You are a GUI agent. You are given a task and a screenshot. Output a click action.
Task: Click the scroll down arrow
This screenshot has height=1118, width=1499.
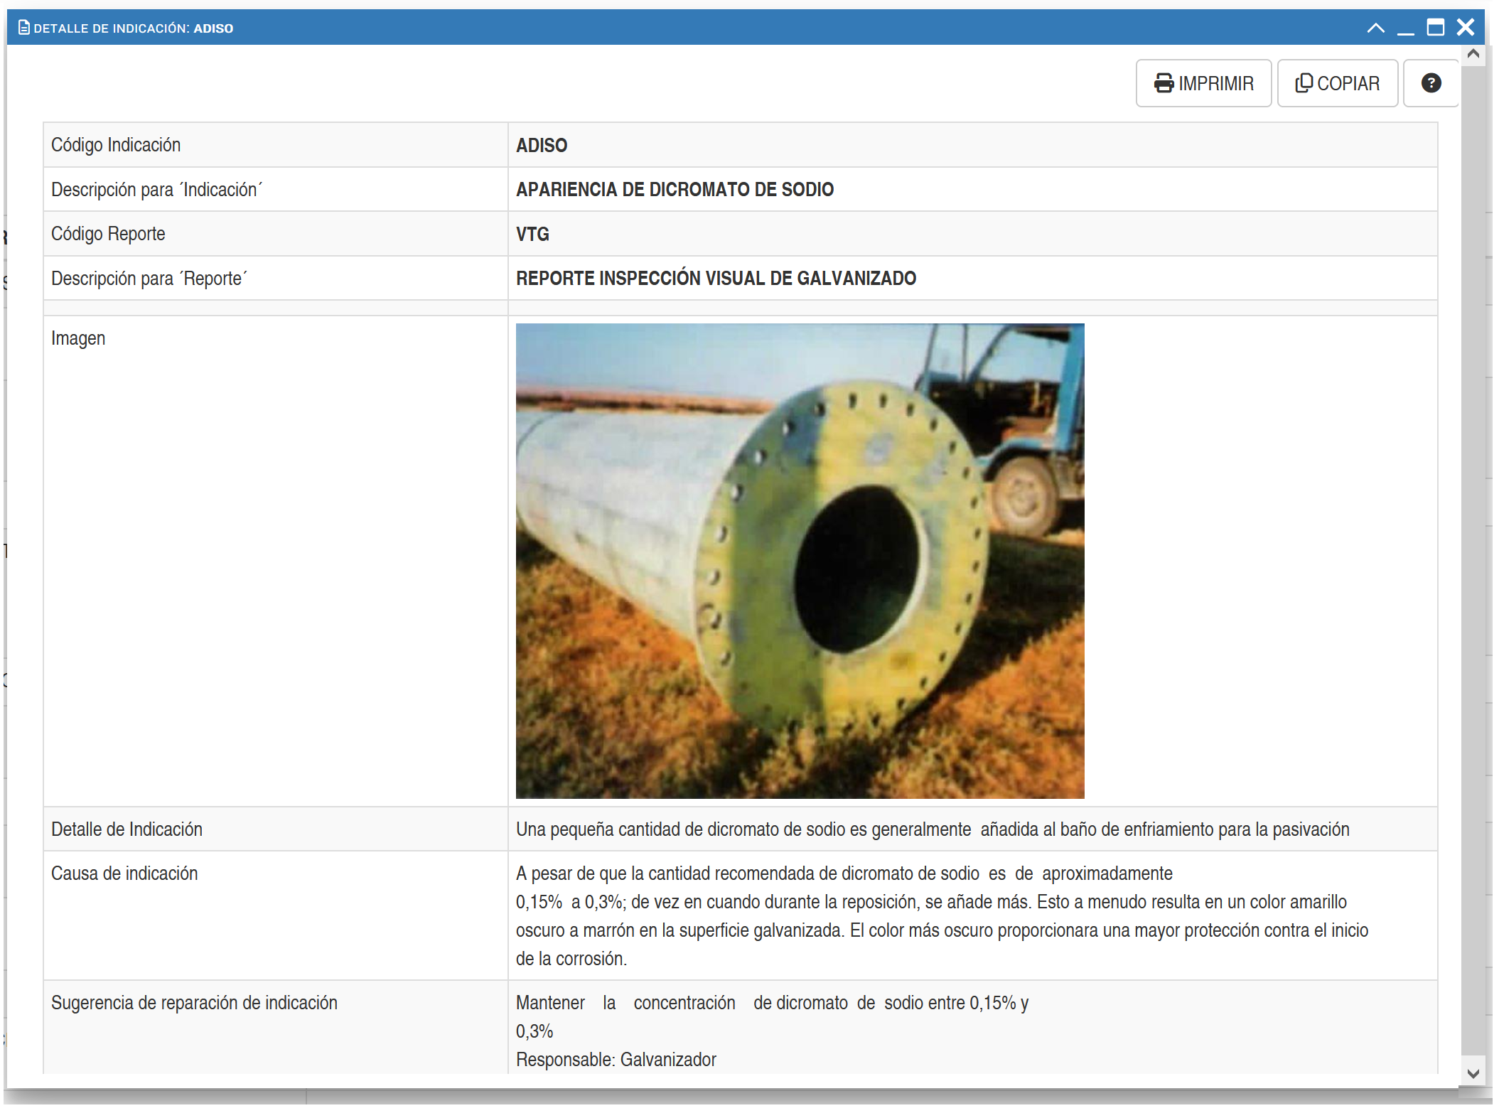click(1473, 1073)
